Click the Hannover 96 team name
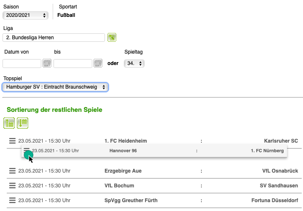Screen dimensions: 303x211 [x=123, y=151]
